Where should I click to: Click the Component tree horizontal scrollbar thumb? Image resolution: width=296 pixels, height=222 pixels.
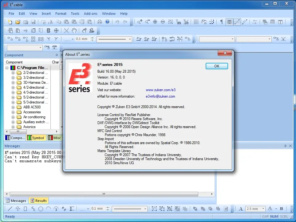point(18,131)
